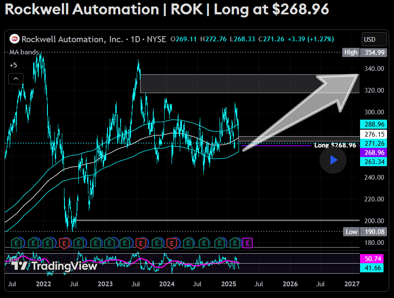Click 2027 on the time axis

(x=352, y=284)
